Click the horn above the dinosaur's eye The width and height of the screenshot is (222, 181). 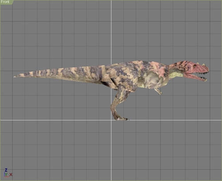(x=198, y=64)
